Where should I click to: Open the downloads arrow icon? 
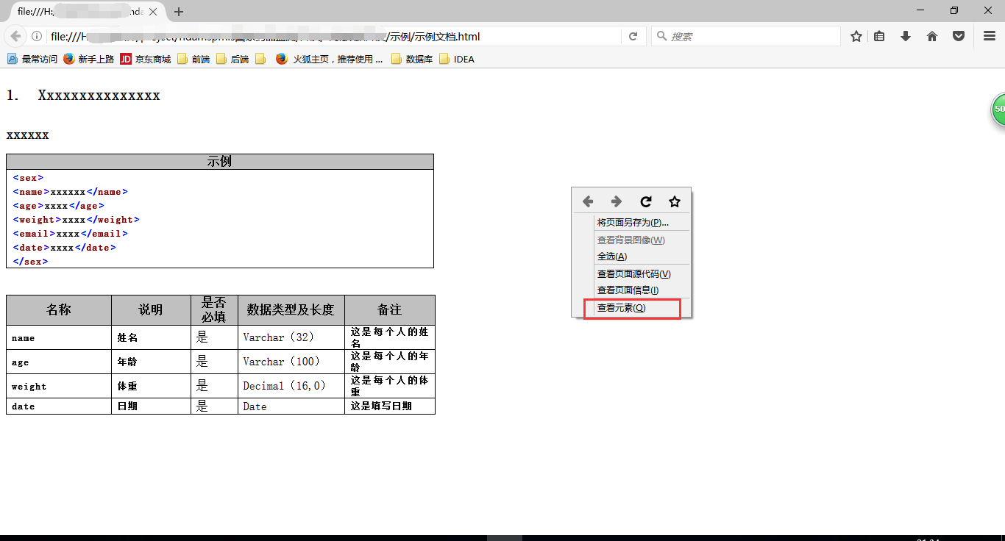coord(906,36)
